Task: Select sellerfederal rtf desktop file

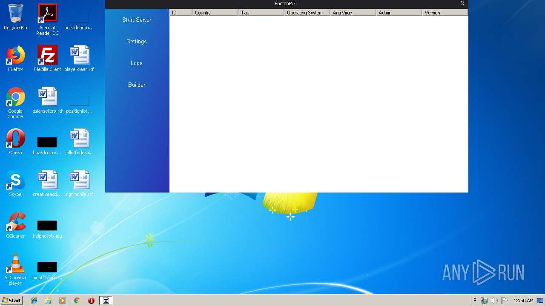Action: pyautogui.click(x=79, y=142)
